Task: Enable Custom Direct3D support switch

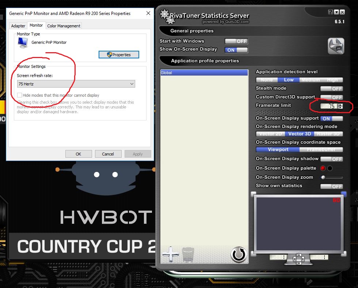Action: pos(332,97)
